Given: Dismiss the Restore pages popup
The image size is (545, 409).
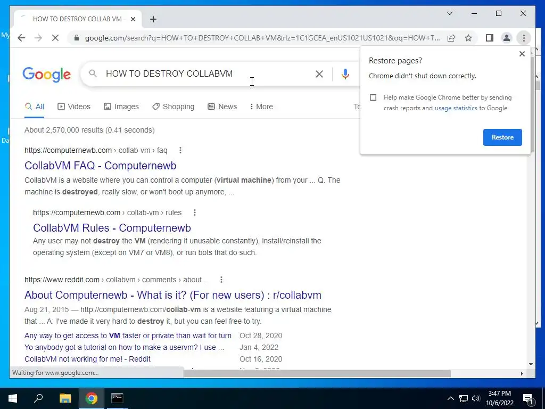Looking at the screenshot, I should (x=522, y=54).
